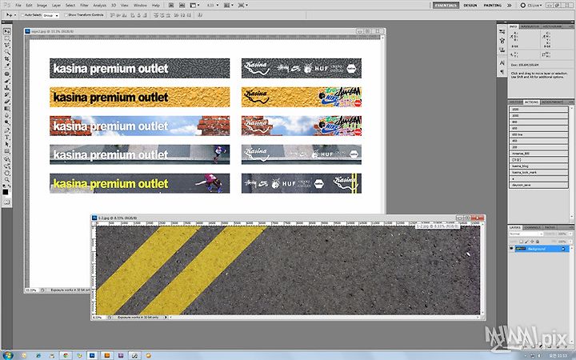576x360 pixels.
Task: Select the Brush tool
Action: click(x=7, y=82)
